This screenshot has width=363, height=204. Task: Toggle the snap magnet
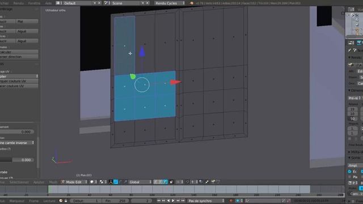coord(188,182)
